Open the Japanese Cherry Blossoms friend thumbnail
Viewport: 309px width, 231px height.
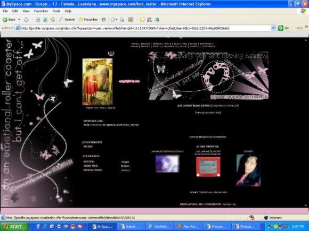point(167,164)
